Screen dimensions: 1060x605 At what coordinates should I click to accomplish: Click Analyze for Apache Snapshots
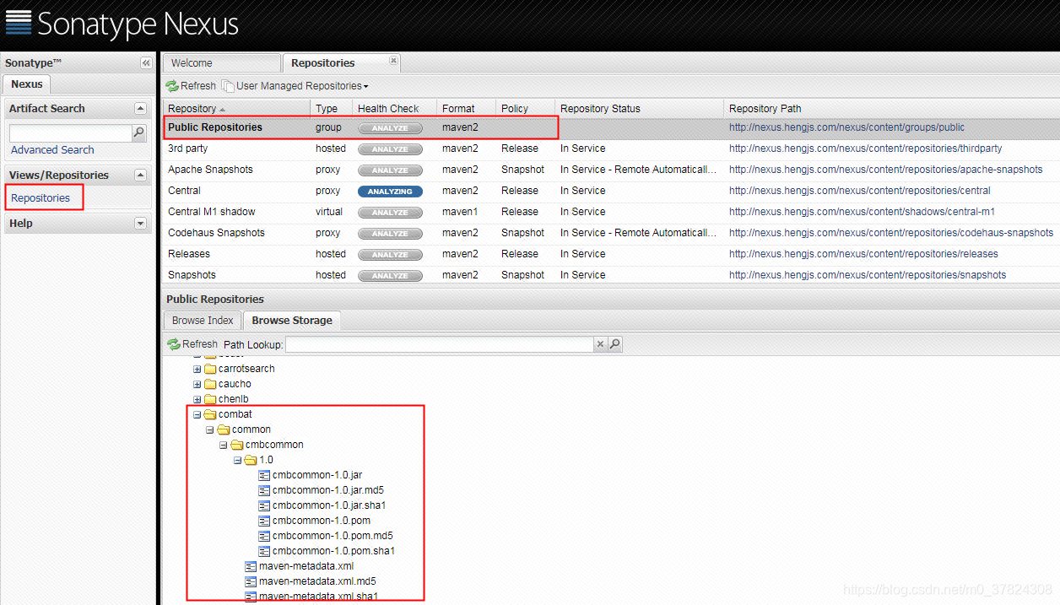390,170
